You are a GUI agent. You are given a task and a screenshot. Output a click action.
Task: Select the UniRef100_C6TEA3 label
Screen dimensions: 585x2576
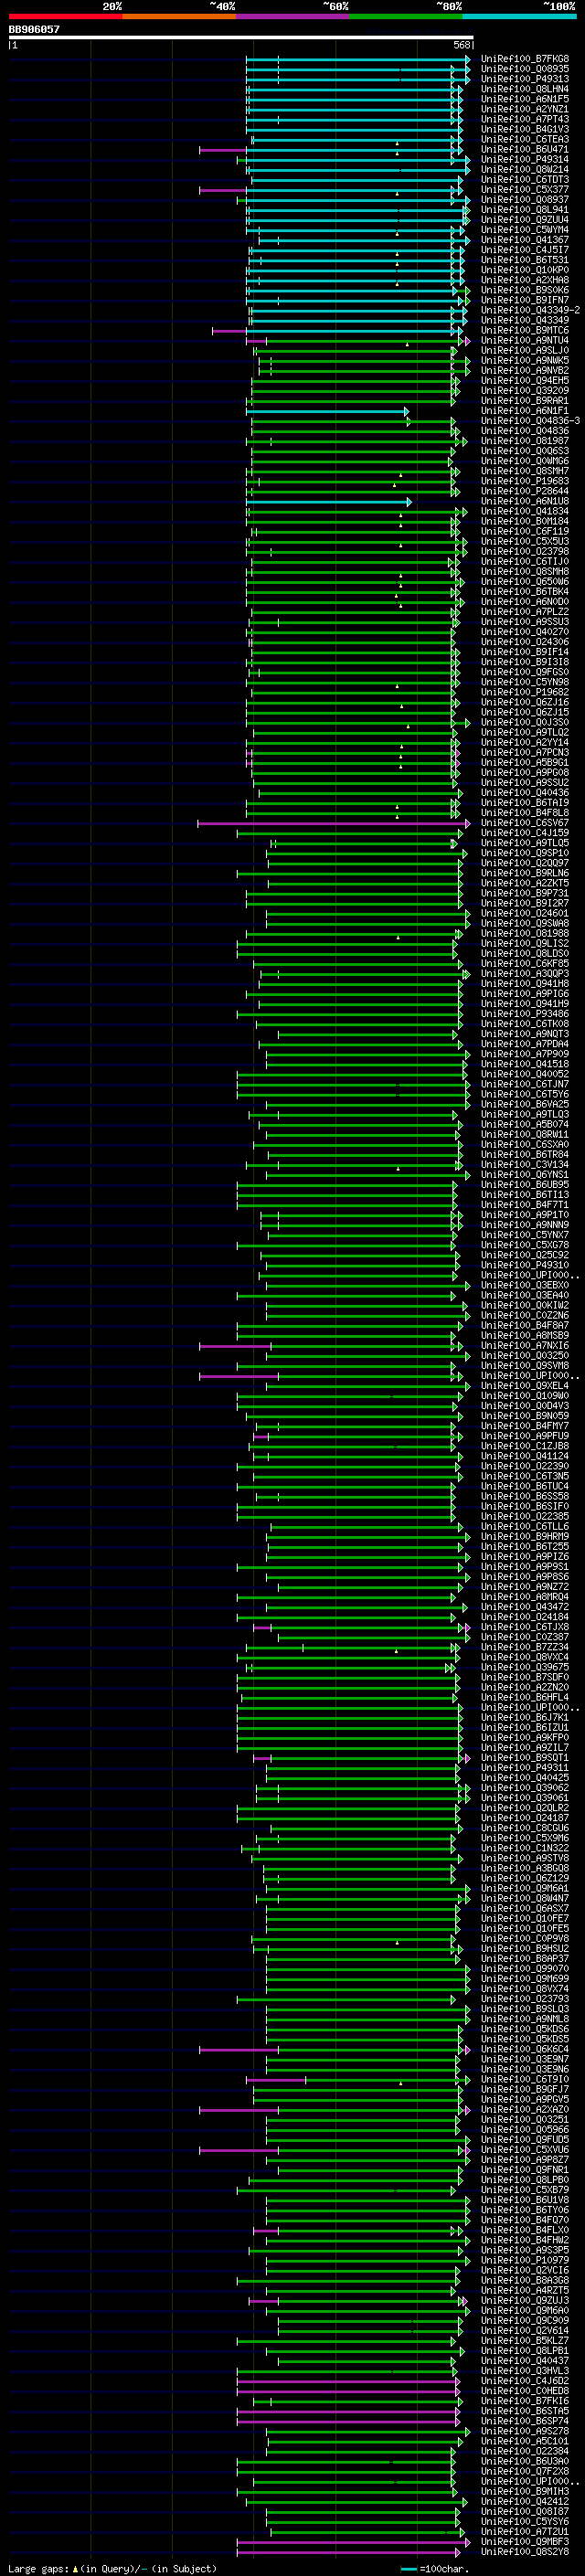point(525,139)
